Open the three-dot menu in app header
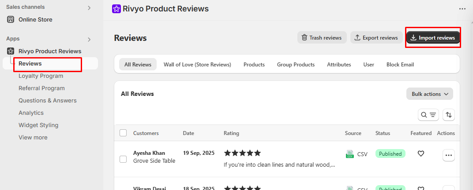This screenshot has height=190, width=473. (x=462, y=9)
